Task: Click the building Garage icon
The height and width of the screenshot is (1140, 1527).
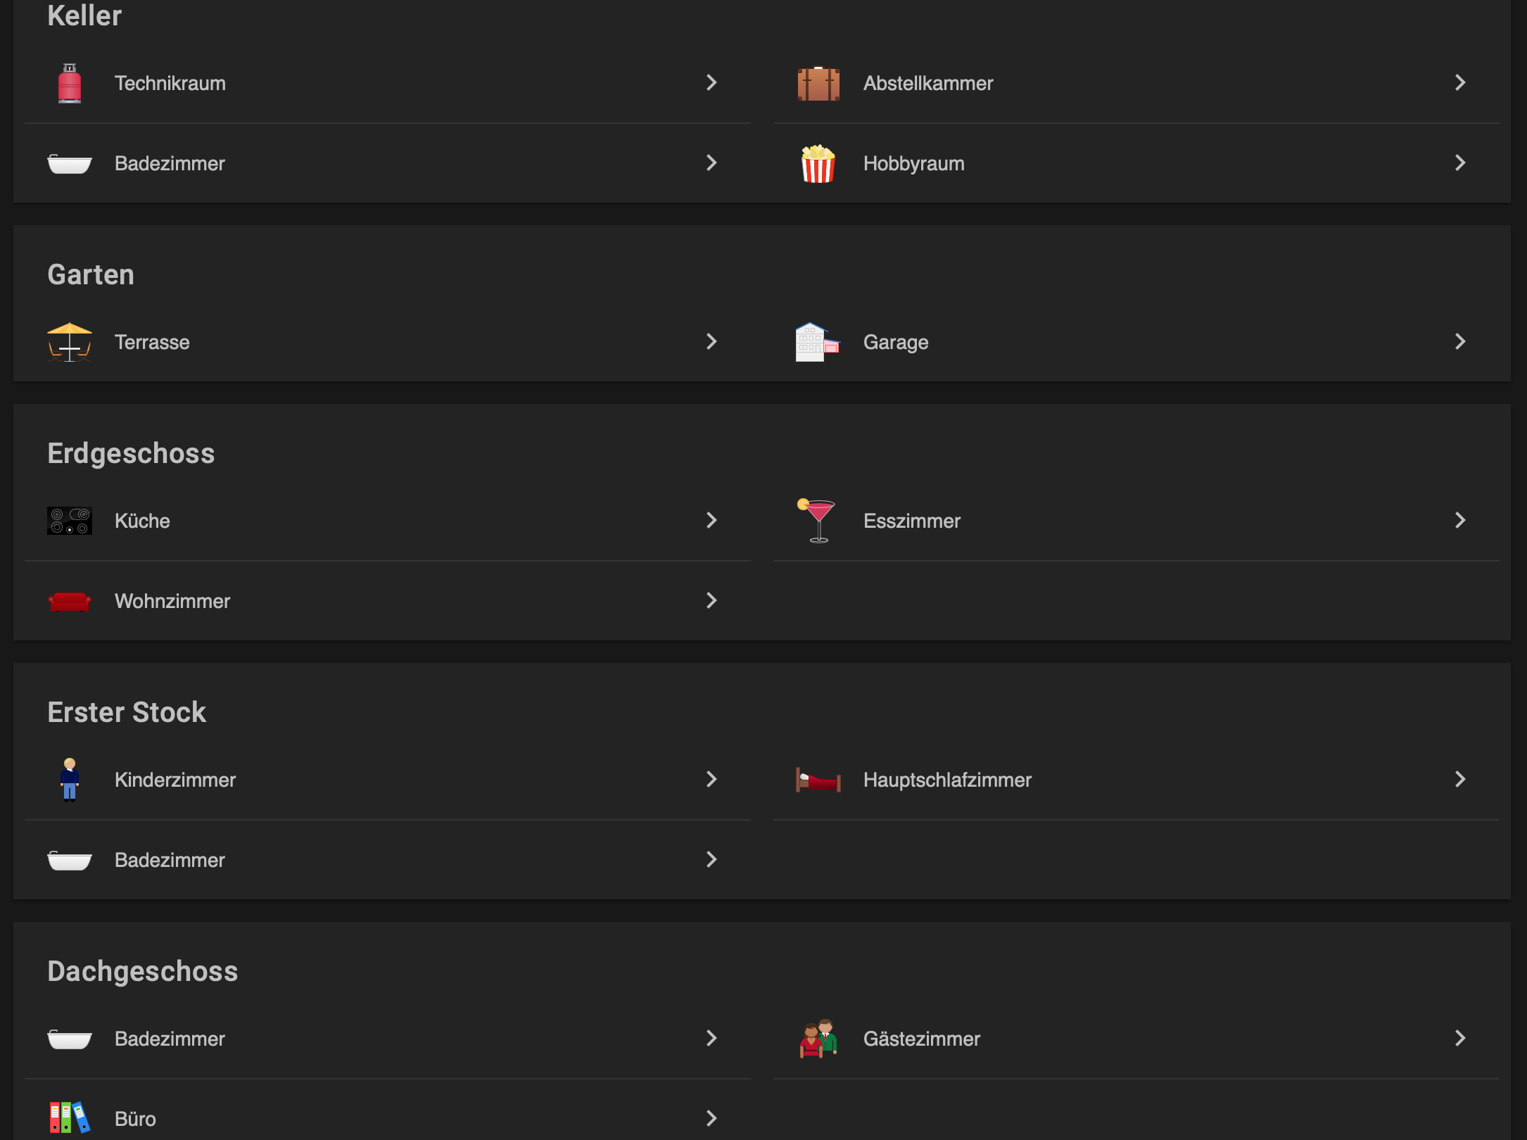Action: point(818,342)
